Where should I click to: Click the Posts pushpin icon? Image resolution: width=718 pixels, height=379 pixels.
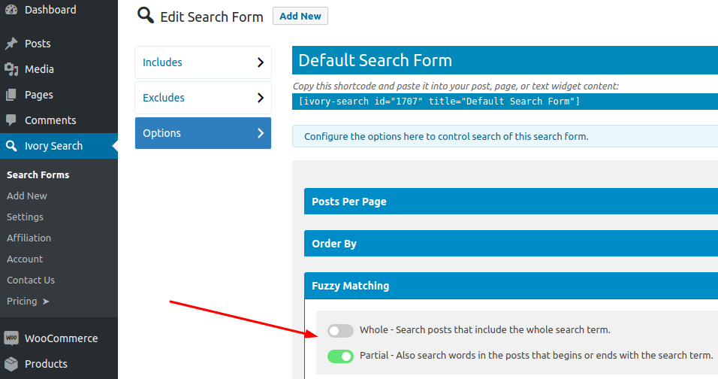11,44
